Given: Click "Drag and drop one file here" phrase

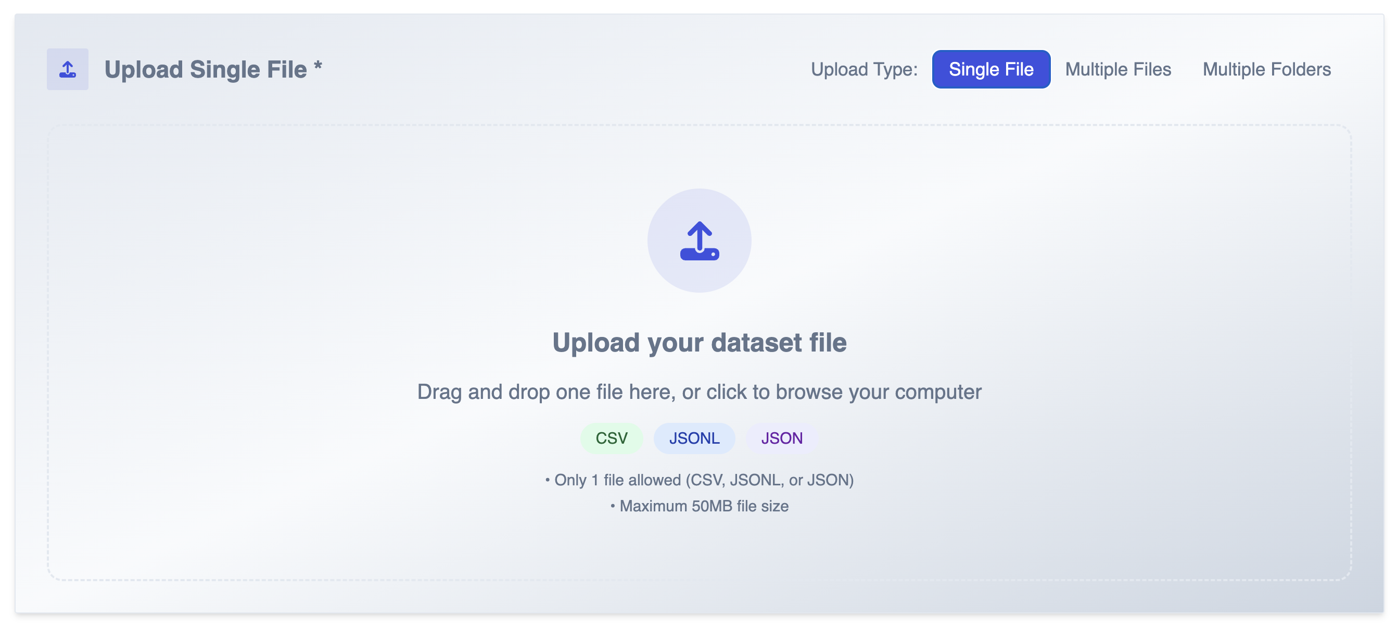Looking at the screenshot, I should pos(545,392).
